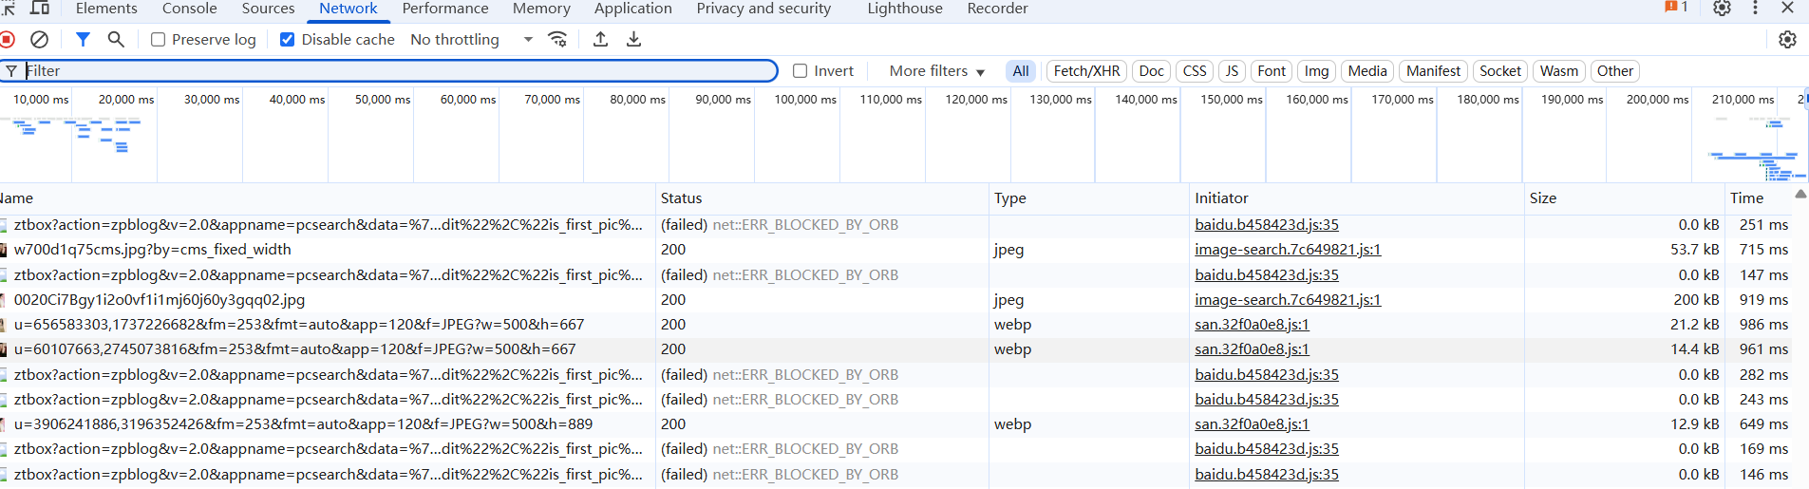Uncheck Disable cache checkbox
The height and width of the screenshot is (489, 1809).
click(x=287, y=40)
